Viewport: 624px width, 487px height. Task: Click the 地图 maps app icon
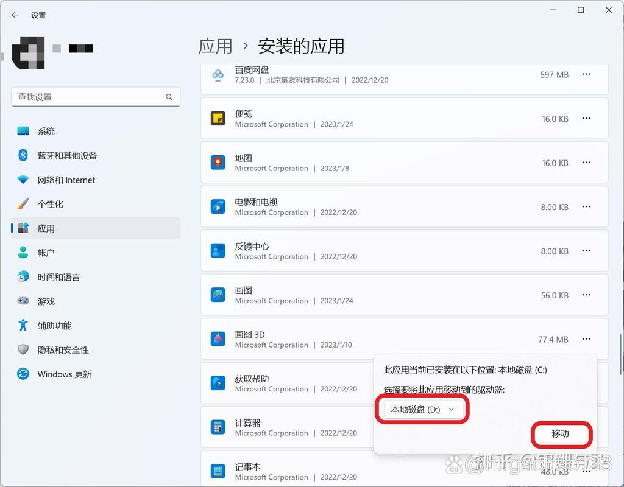click(218, 163)
